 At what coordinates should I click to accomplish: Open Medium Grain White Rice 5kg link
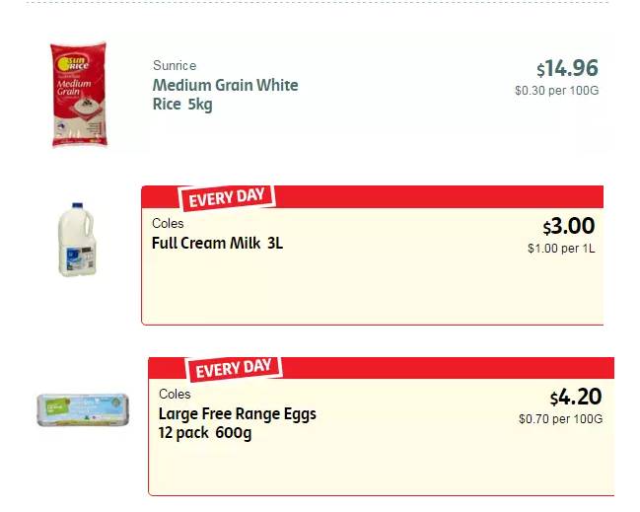[225, 95]
